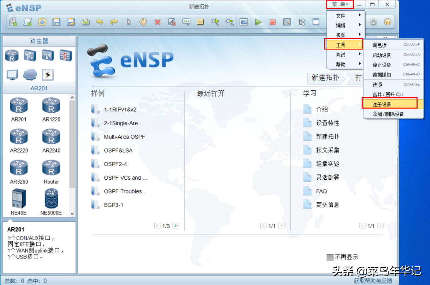Select 注册设备 menu entry
This screenshot has width=430, height=285.
pos(393,104)
